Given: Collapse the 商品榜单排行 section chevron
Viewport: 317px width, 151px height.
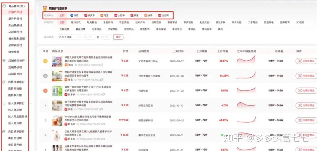Looking at the screenshot, I should [31, 6].
